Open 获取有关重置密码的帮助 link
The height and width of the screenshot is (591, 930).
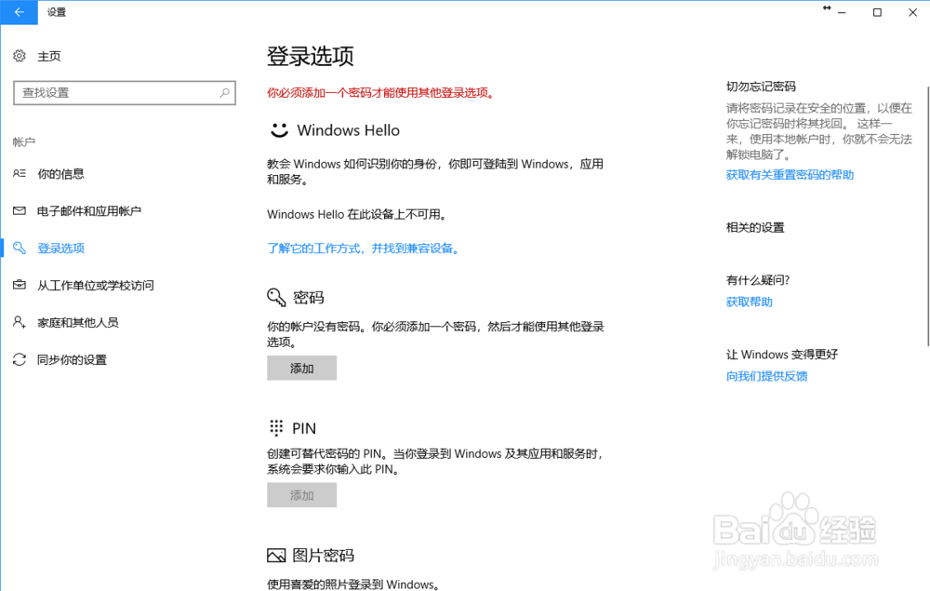coord(790,174)
